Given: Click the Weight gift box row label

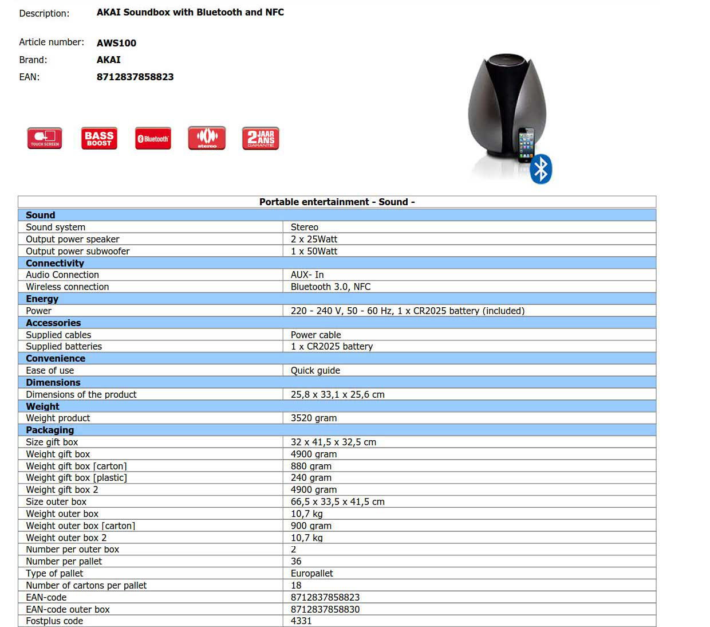Looking at the screenshot, I should tap(58, 454).
